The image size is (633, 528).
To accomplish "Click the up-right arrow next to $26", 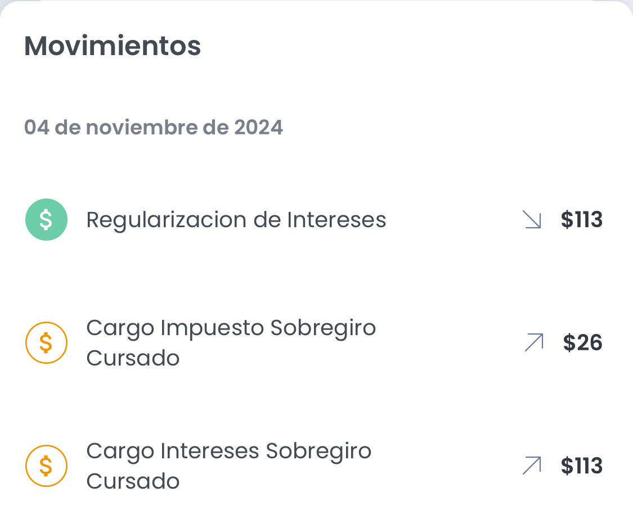I will [533, 342].
